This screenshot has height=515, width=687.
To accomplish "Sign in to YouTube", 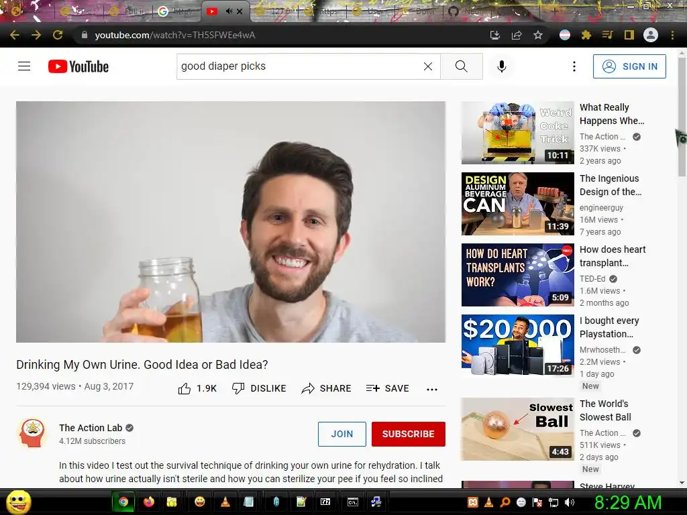I will tap(629, 66).
